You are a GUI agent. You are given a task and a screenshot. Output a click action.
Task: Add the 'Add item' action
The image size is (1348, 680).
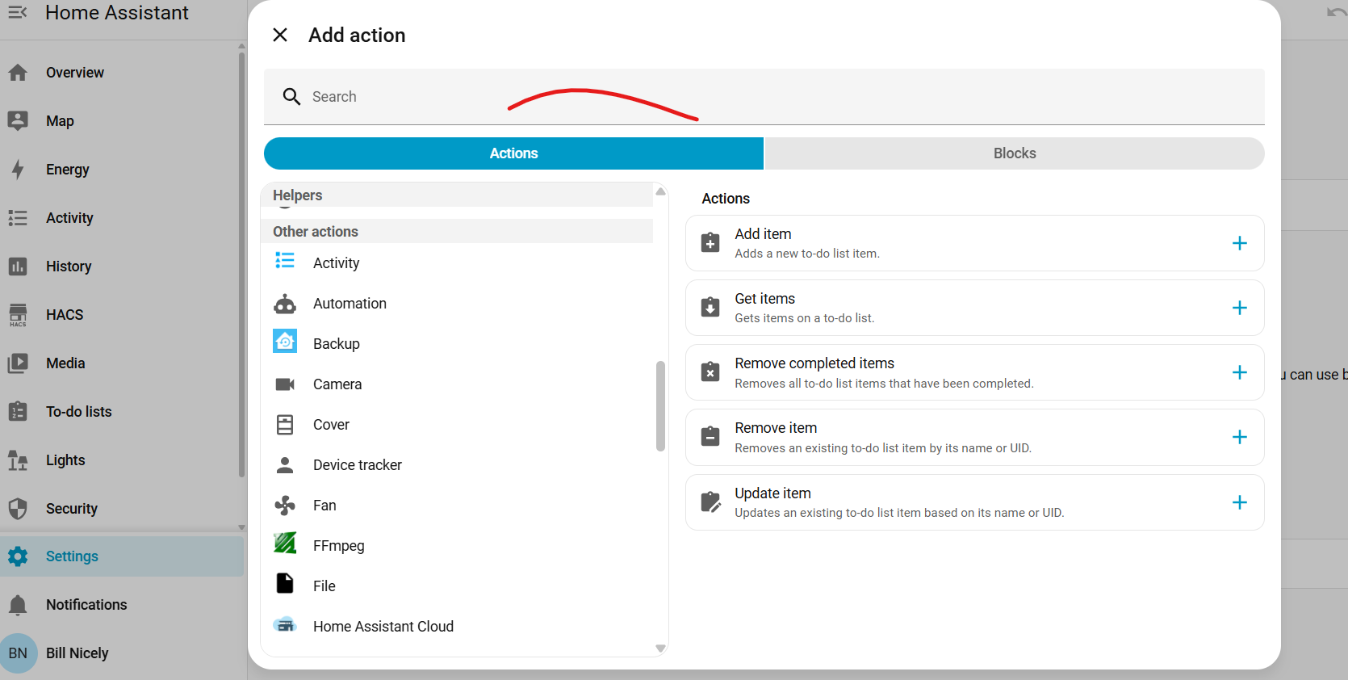click(x=1240, y=243)
